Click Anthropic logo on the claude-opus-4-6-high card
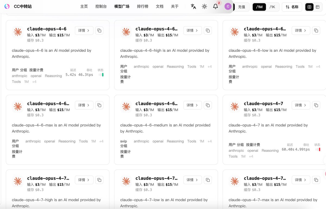The image size is (326, 209). click(126, 32)
